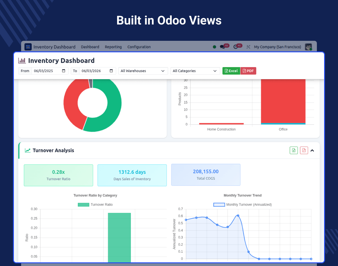Image resolution: width=338 pixels, height=266 pixels.
Task: Open the activities clock icon
Action: tap(236, 47)
